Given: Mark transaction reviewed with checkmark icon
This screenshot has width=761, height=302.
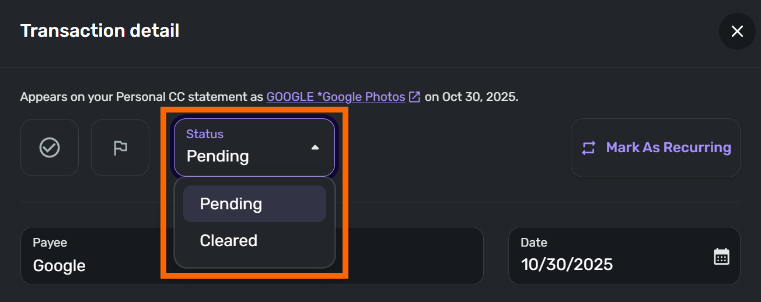Looking at the screenshot, I should pyautogui.click(x=50, y=148).
